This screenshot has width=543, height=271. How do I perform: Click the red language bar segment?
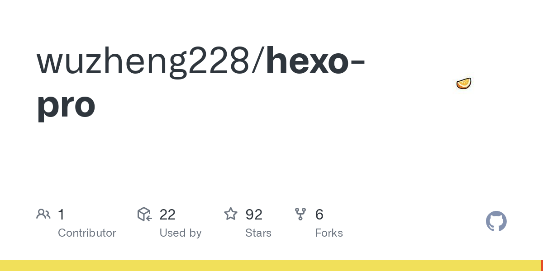click(542, 266)
